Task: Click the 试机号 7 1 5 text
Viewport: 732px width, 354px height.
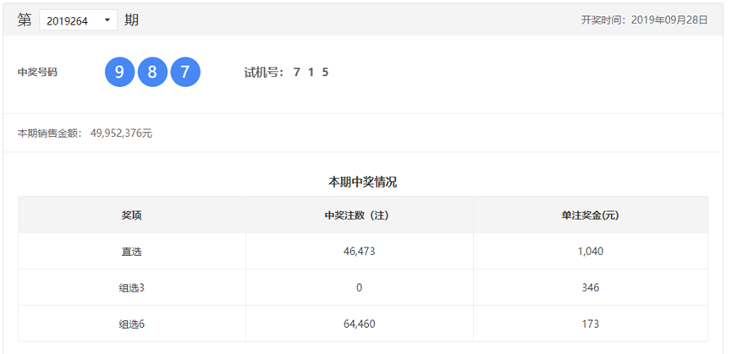Action: tap(286, 73)
